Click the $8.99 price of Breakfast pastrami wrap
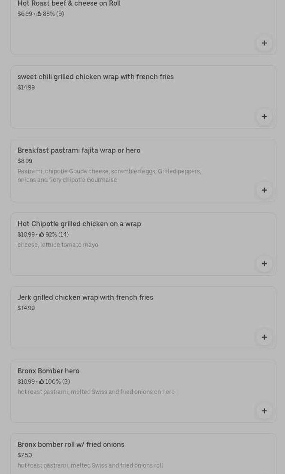Viewport: 285px width, 474px height. click(25, 161)
